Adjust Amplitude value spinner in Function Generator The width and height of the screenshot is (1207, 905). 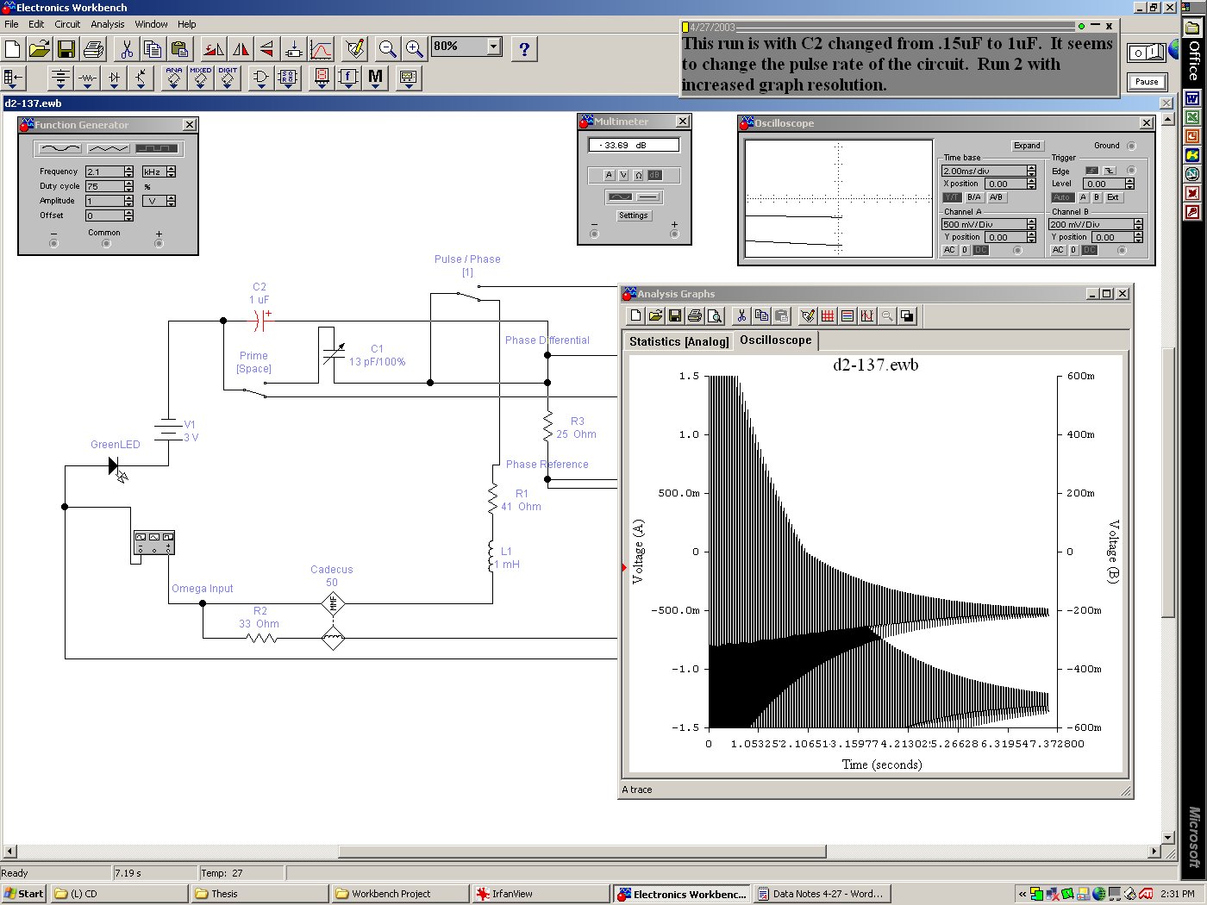(129, 201)
